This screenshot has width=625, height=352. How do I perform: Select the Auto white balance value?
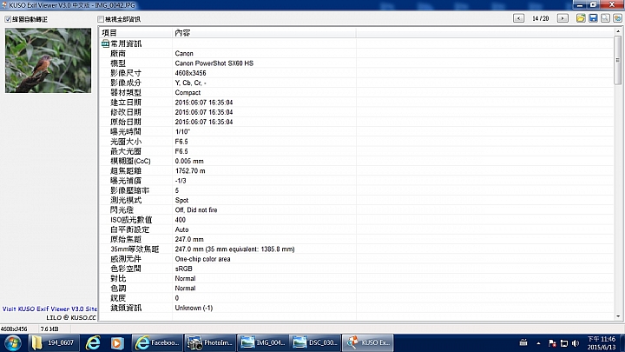pos(181,229)
